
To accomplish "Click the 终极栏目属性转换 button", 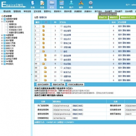I will pos(76,85).
